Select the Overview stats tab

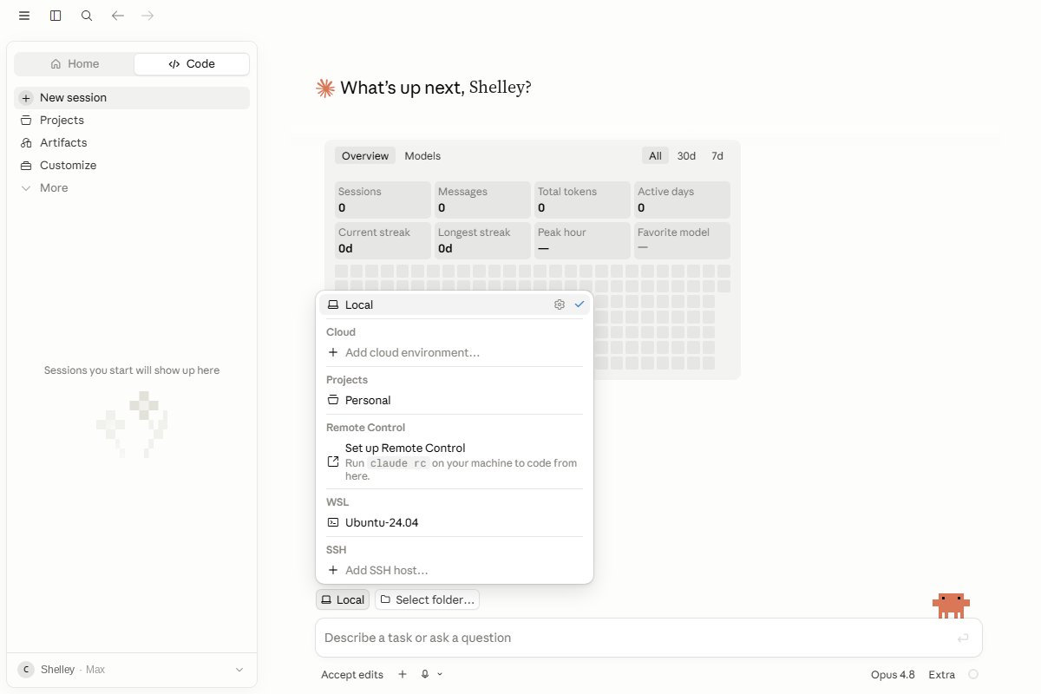point(365,156)
